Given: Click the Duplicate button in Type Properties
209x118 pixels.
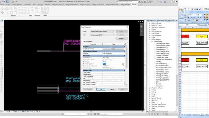Looking at the screenshot, I should pos(122,35).
